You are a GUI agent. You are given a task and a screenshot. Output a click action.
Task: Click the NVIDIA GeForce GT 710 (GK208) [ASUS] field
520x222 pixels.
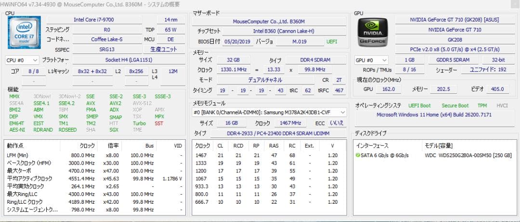(455, 20)
